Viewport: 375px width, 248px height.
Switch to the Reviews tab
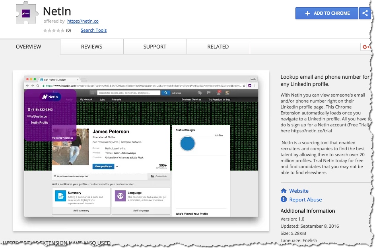(x=91, y=46)
